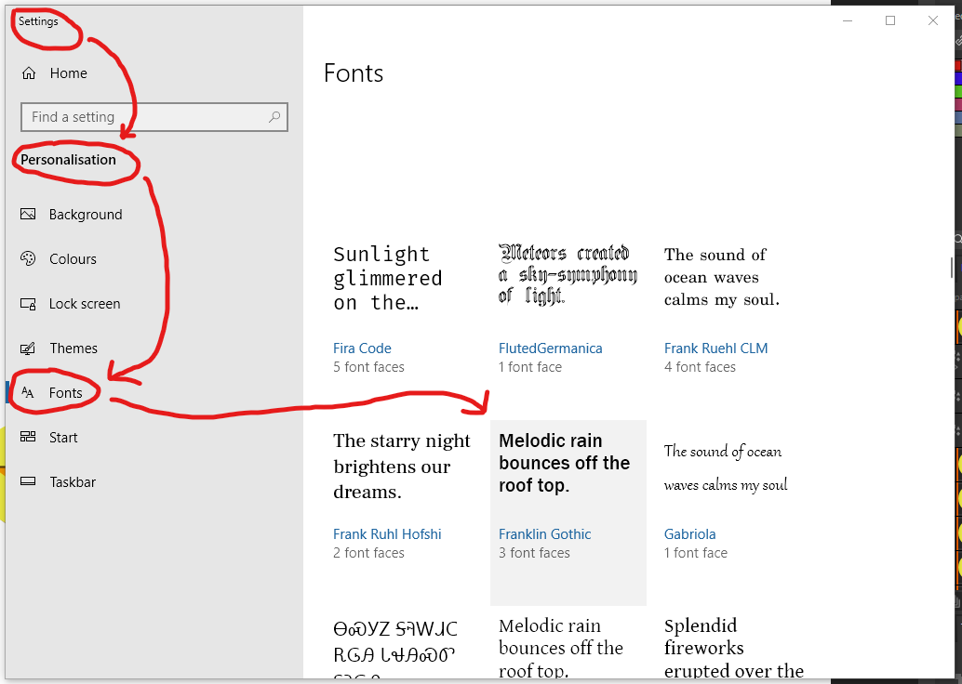Click the Fonts icon in sidebar

point(28,393)
